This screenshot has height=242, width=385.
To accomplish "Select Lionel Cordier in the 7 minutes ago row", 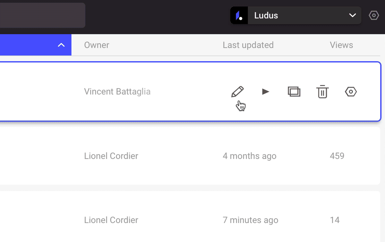I will pyautogui.click(x=111, y=220).
